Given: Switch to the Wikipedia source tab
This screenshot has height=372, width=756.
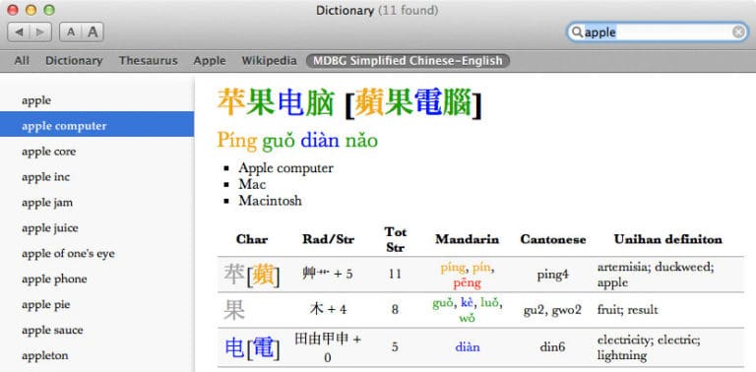Looking at the screenshot, I should pos(269,61).
